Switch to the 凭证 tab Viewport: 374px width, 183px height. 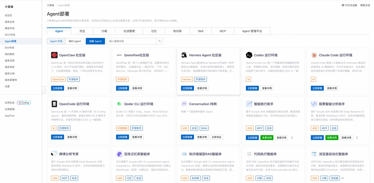click(x=82, y=31)
